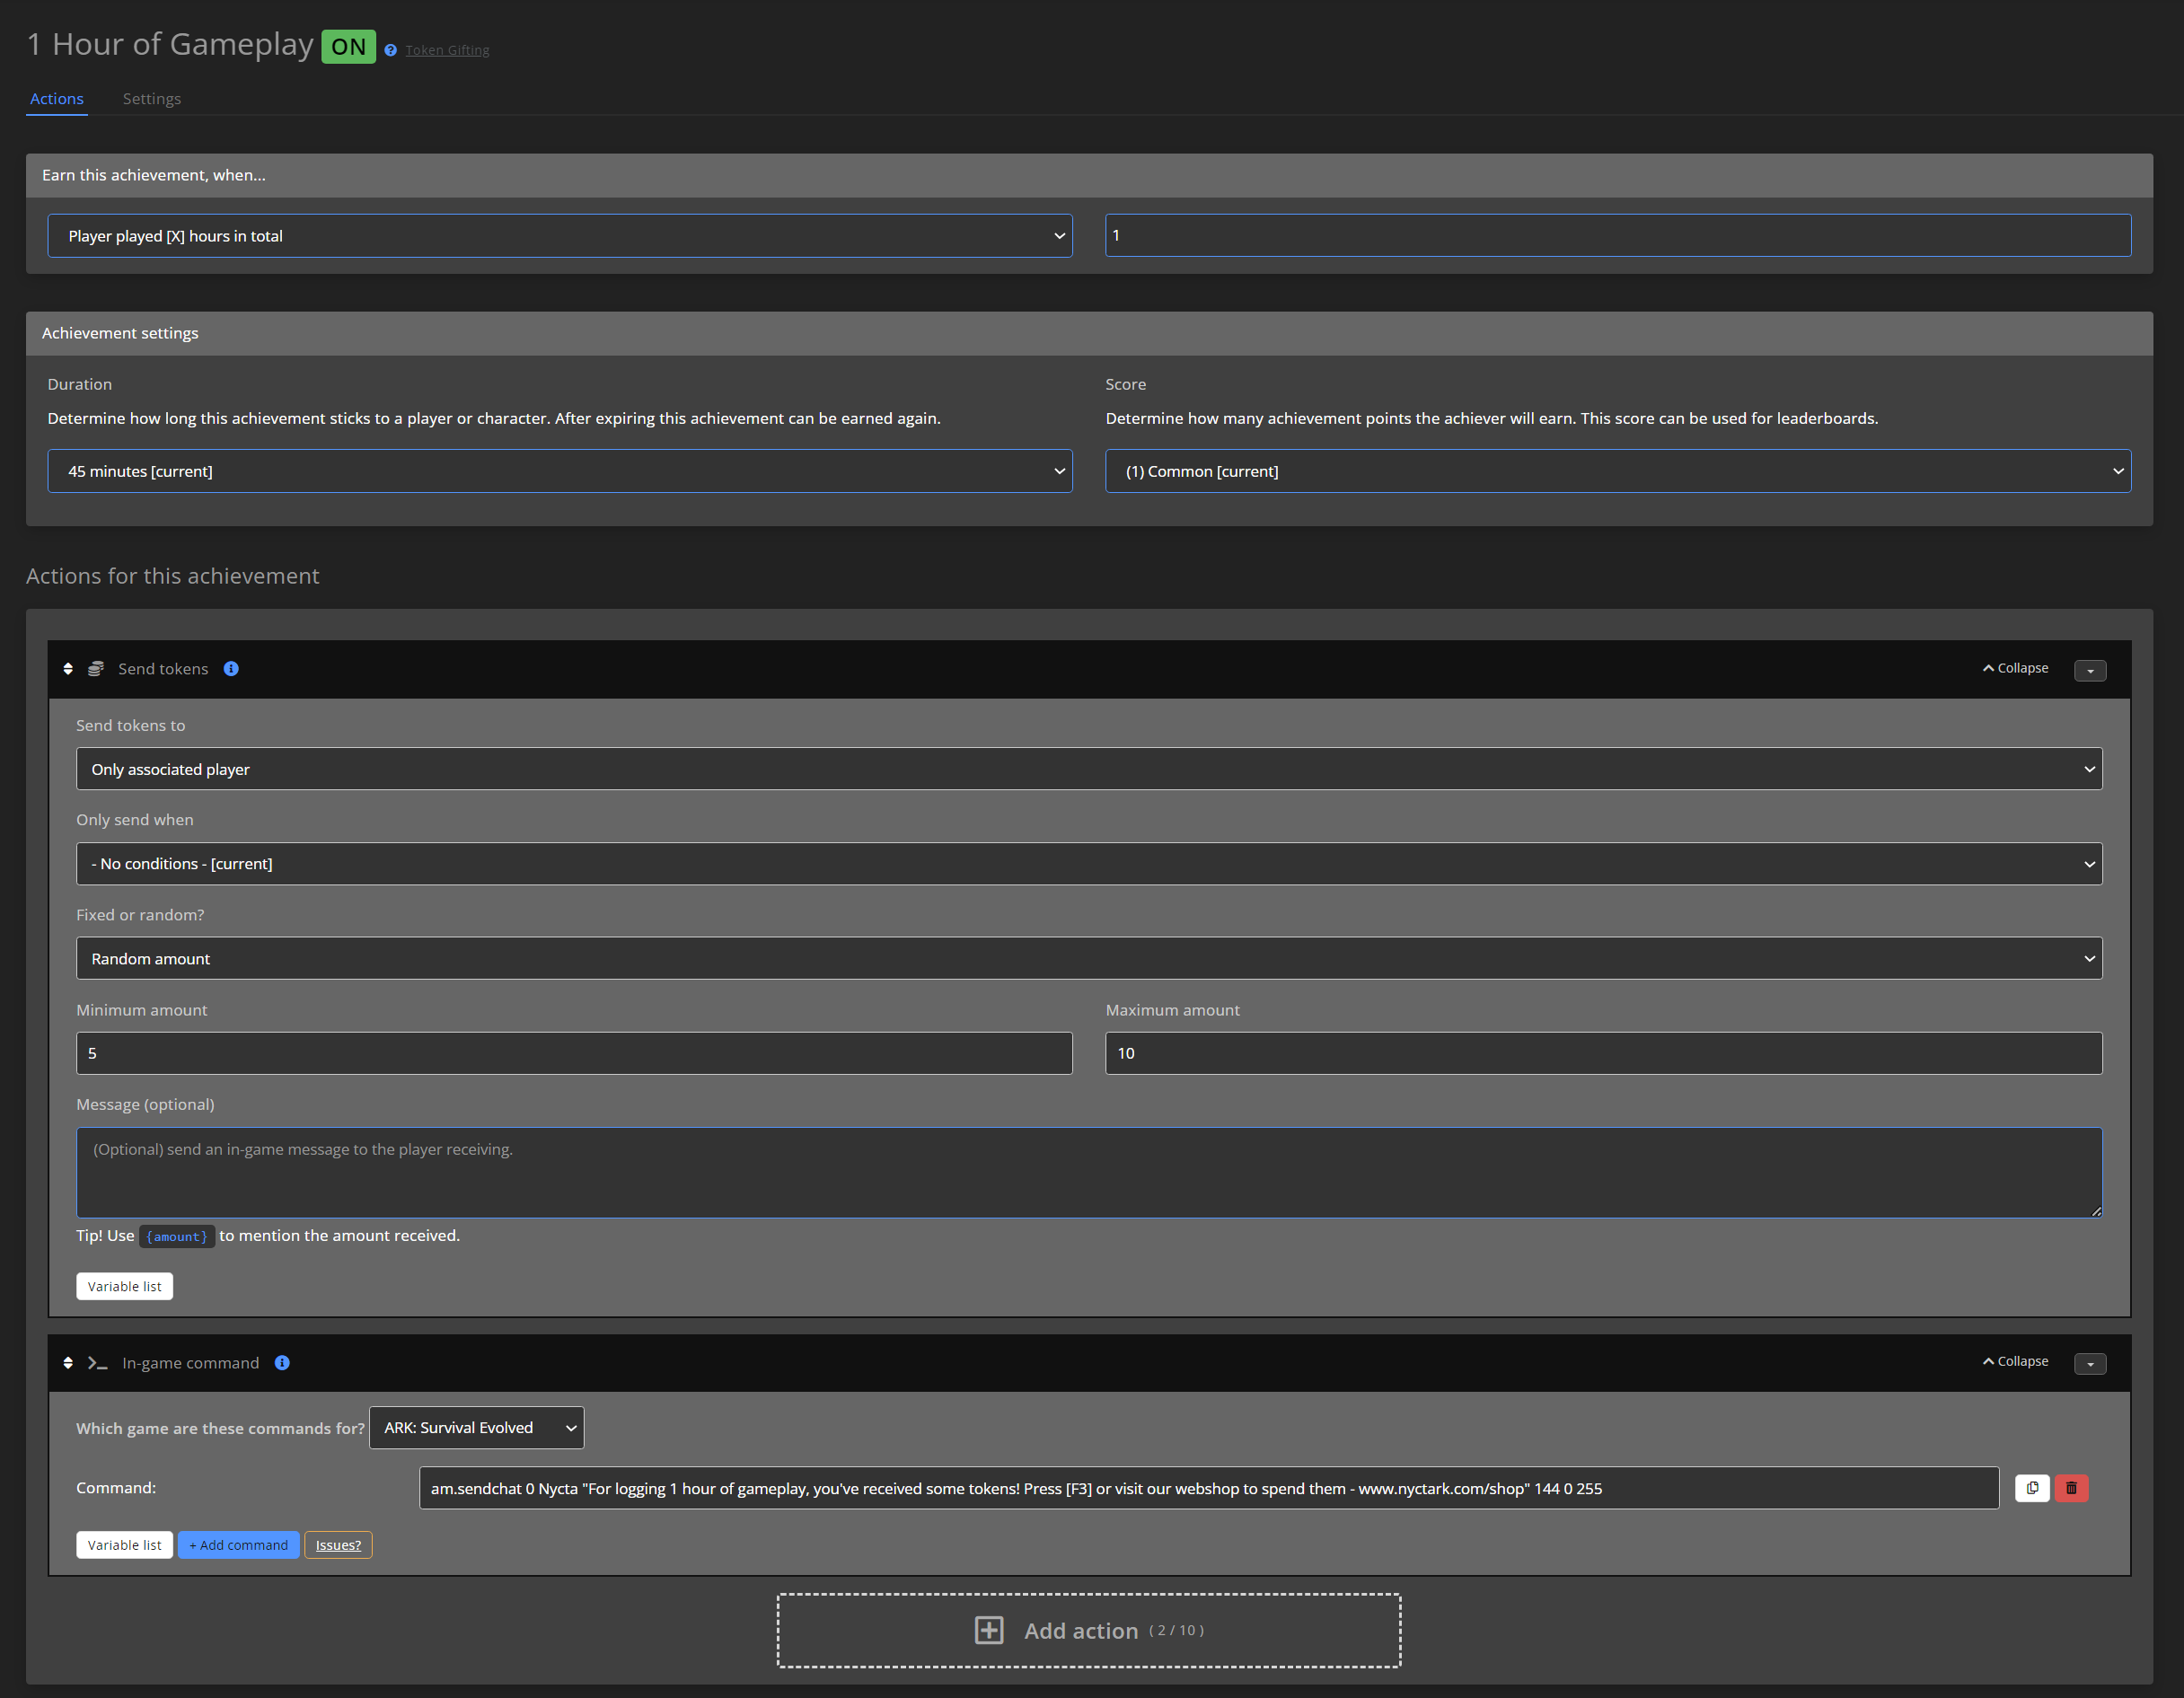Click the Issues? link below the command
Viewport: 2184px width, 1698px height.
point(338,1544)
